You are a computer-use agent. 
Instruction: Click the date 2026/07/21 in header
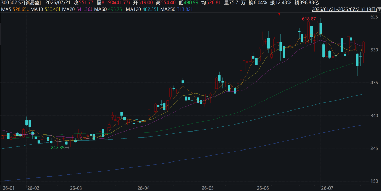tap(58, 3)
